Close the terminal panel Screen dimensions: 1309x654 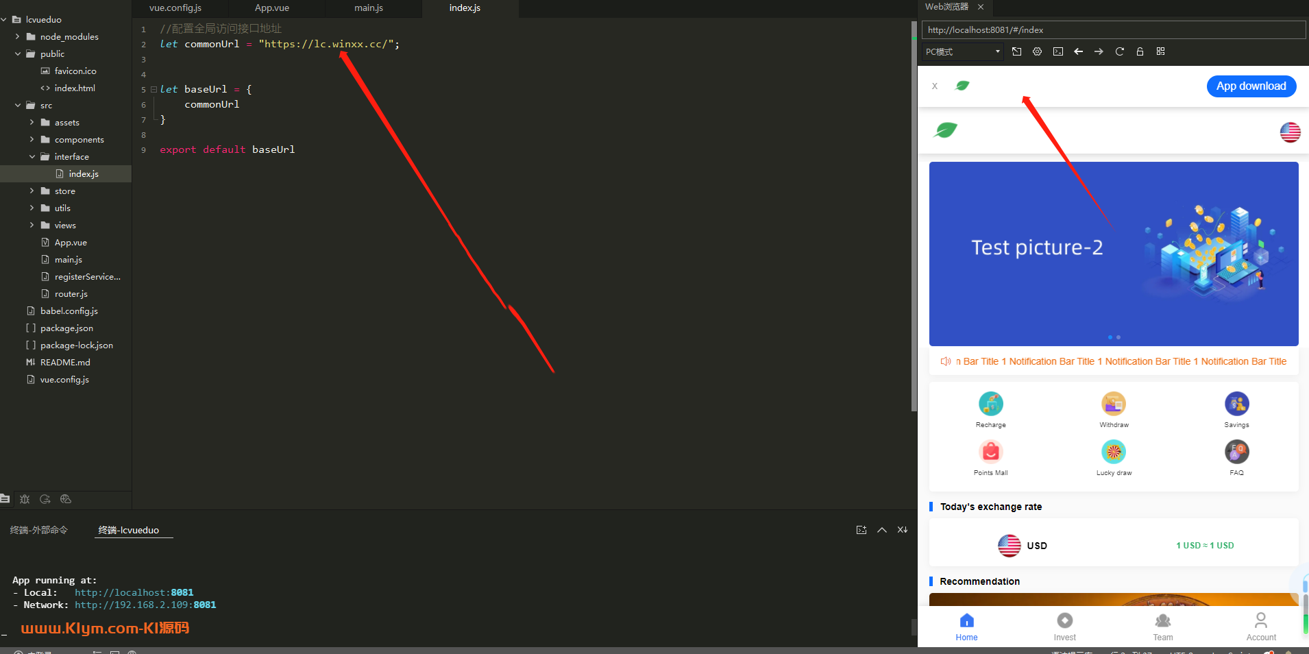coord(903,530)
